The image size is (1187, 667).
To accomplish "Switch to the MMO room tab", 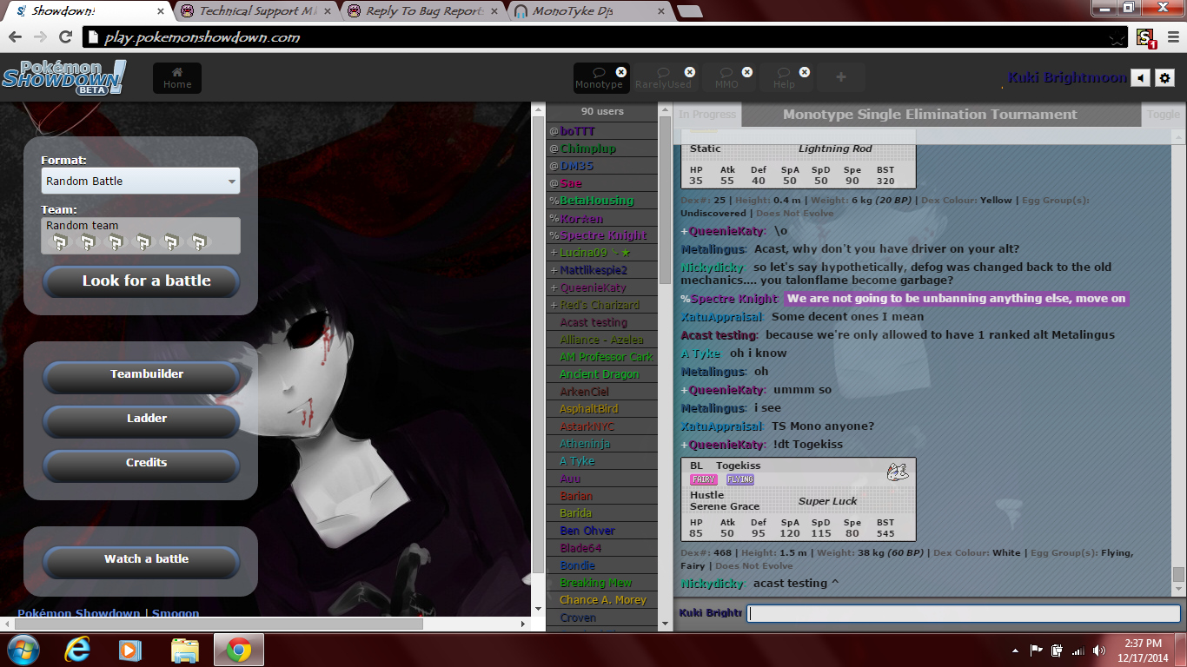I will (727, 78).
